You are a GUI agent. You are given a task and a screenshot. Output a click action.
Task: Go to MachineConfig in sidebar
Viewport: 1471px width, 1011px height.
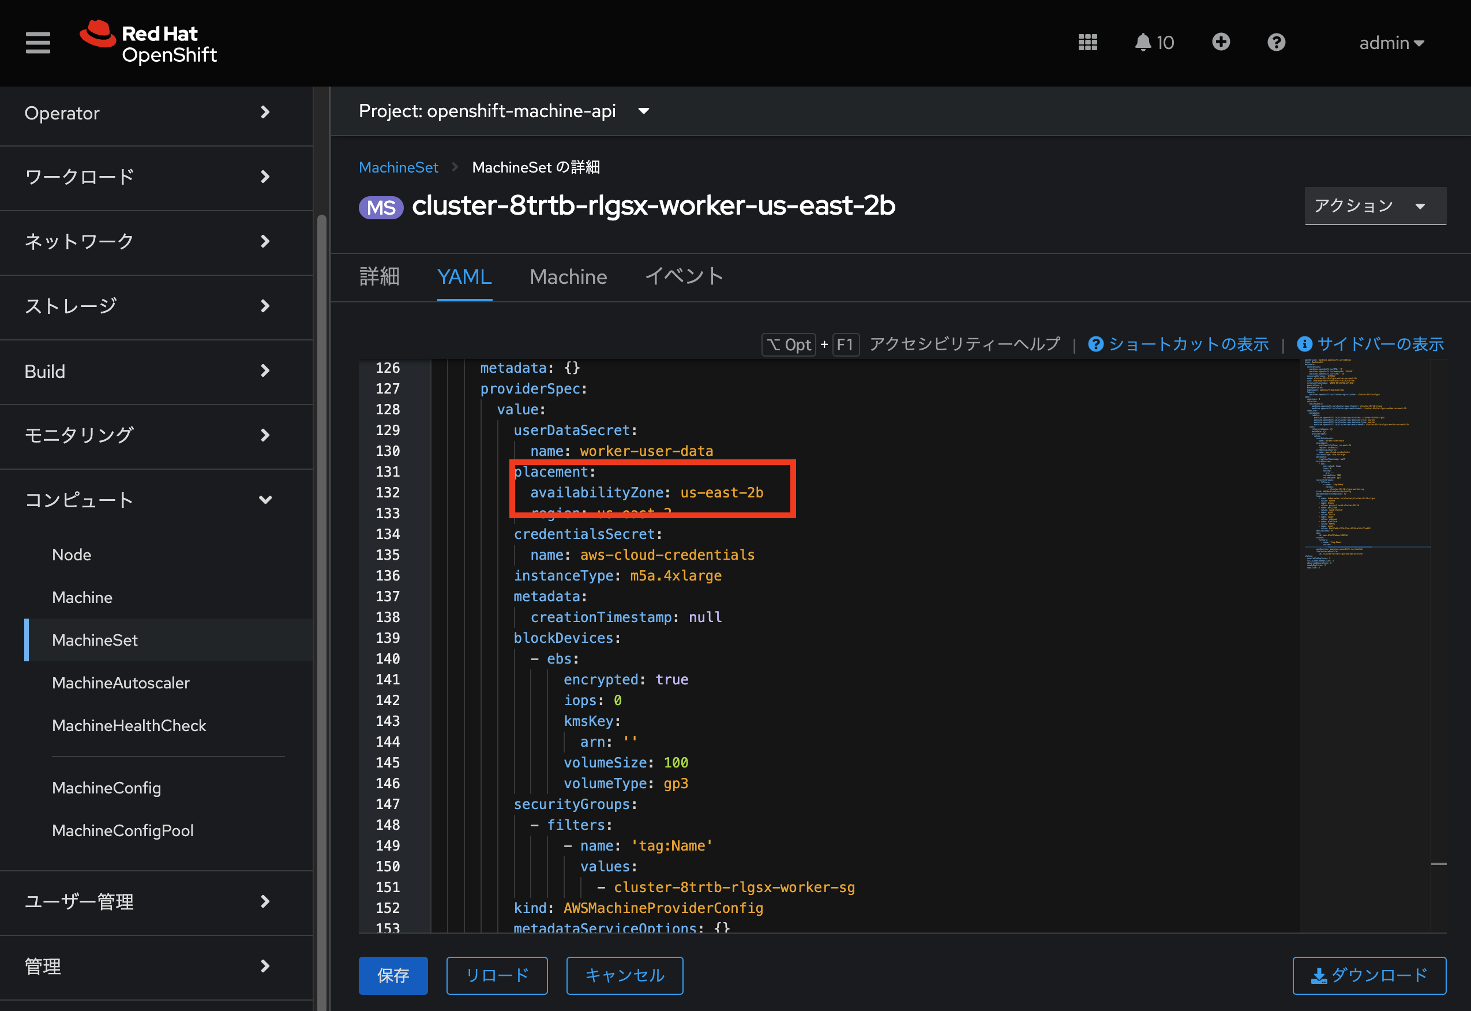click(x=106, y=787)
